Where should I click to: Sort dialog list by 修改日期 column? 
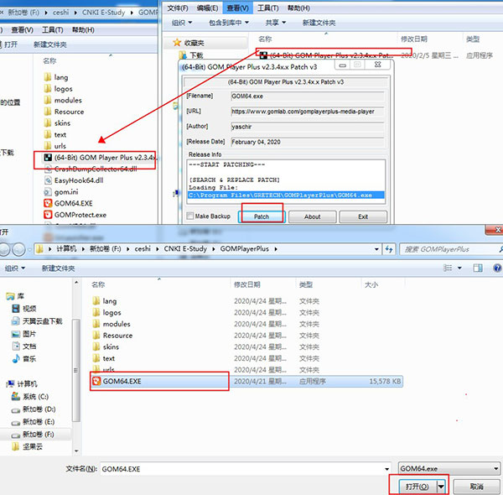(x=247, y=284)
